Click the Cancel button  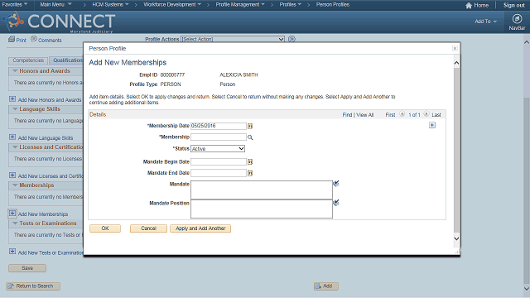(148, 228)
